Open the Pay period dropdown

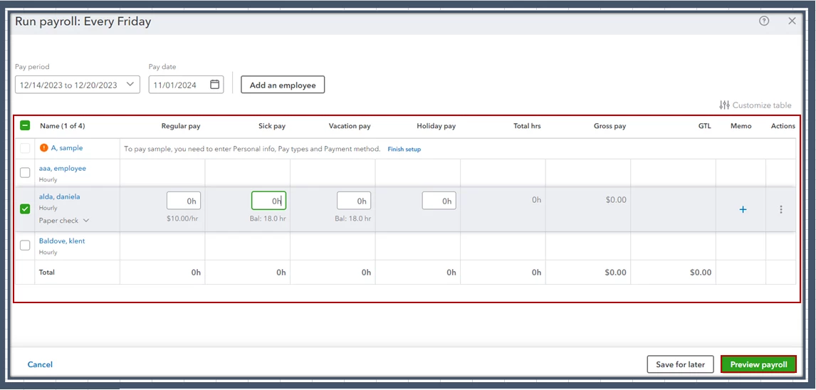(78, 85)
